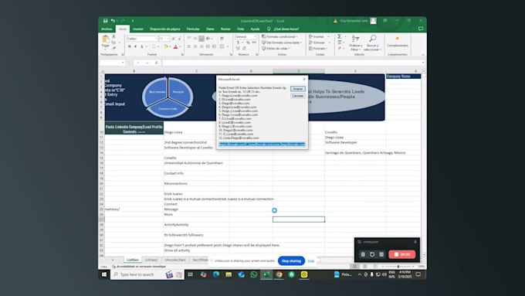This screenshot has width=525, height=296.
Task: Click the Chrome icon in taskbar
Action: [279, 274]
